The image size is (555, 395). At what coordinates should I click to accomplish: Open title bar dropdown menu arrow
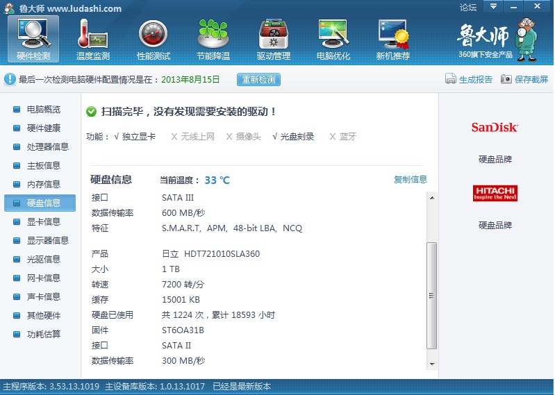tap(493, 6)
